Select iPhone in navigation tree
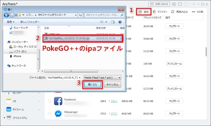This screenshot has height=126, width=211. coord(15,56)
